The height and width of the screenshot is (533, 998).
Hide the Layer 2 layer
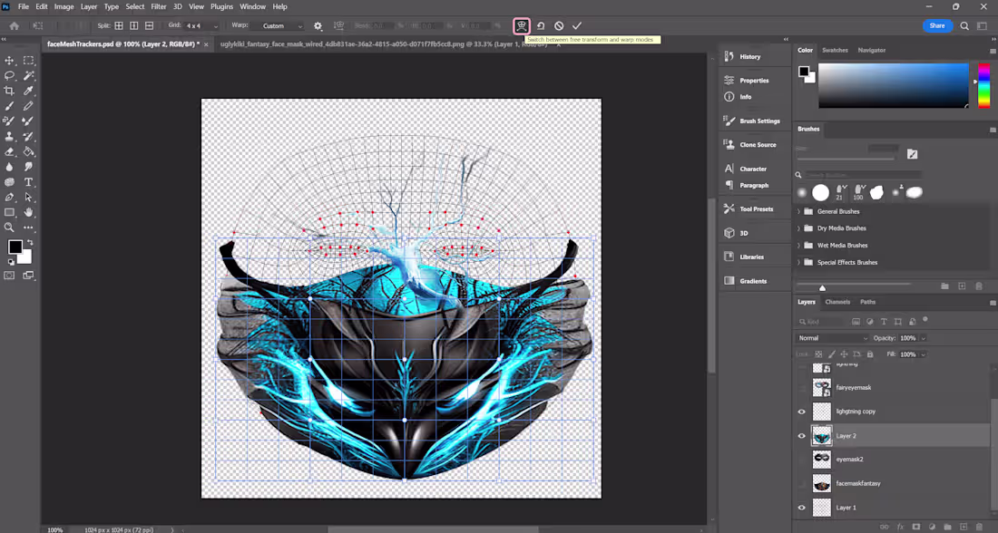coord(802,435)
